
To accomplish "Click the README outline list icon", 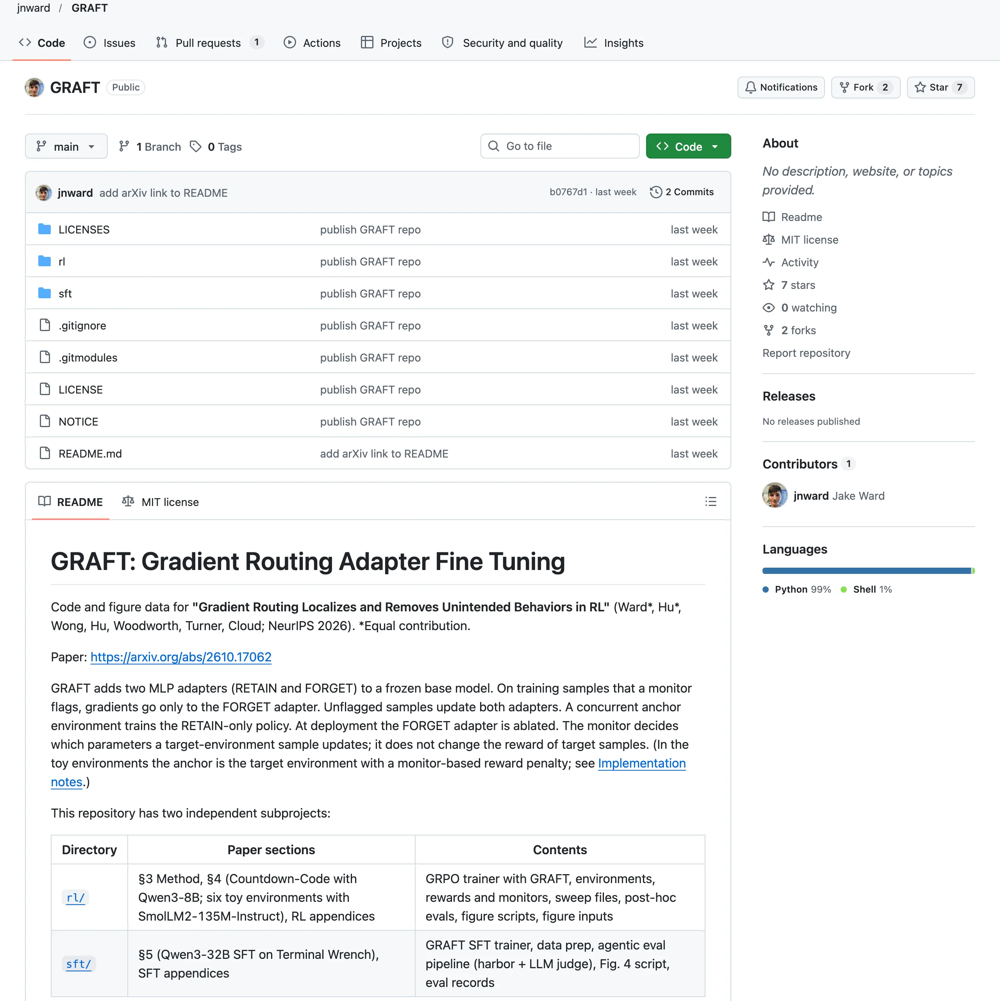I will (711, 502).
